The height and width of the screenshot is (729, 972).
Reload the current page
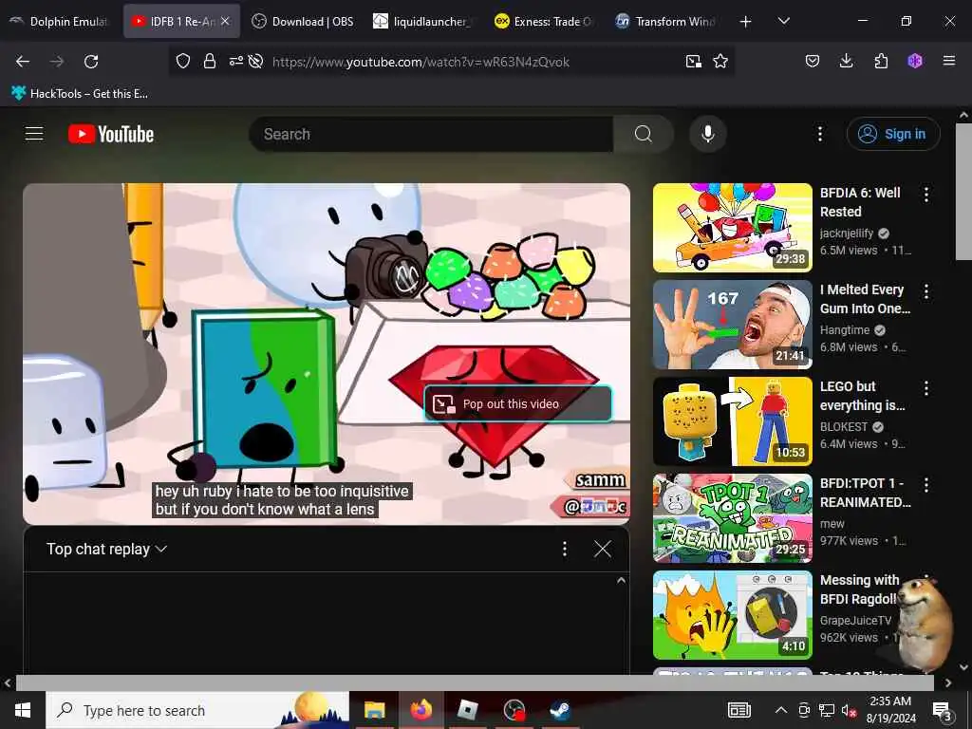(x=91, y=62)
